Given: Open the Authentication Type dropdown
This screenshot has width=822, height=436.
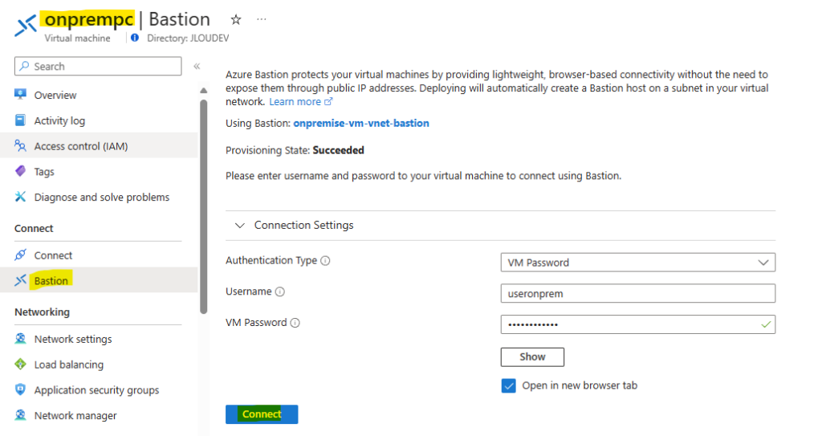Looking at the screenshot, I should pyautogui.click(x=637, y=263).
